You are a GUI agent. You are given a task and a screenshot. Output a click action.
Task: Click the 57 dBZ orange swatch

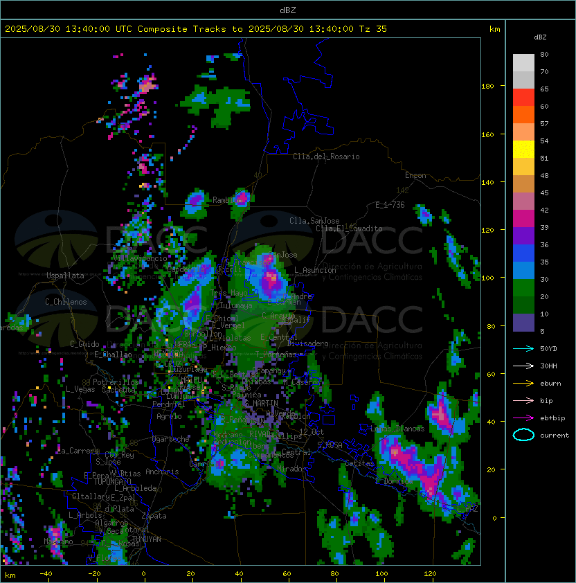(x=523, y=115)
